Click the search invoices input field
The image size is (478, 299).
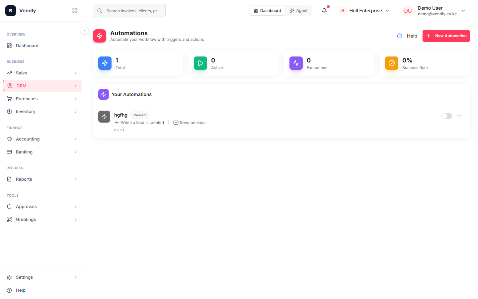coord(129,11)
